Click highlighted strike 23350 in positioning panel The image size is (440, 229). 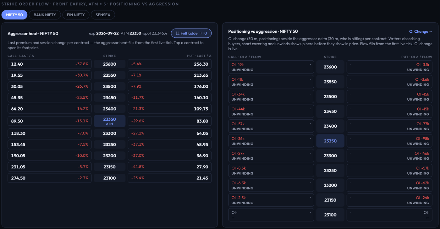pos(330,141)
